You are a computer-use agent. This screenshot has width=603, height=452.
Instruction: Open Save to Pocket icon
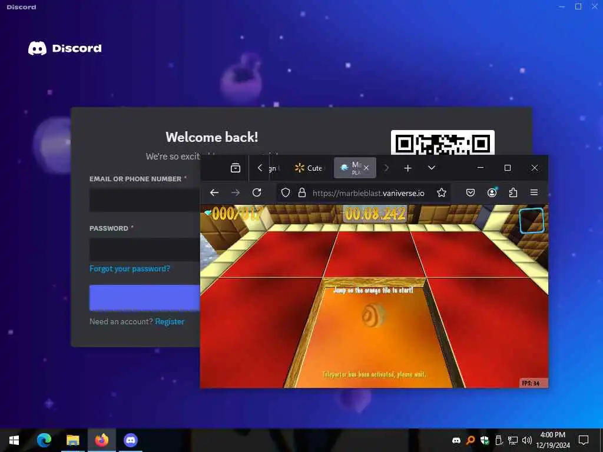click(471, 192)
